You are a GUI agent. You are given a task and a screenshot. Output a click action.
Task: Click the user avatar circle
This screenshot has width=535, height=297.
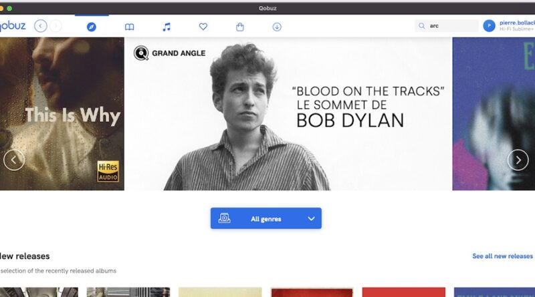pyautogui.click(x=490, y=26)
